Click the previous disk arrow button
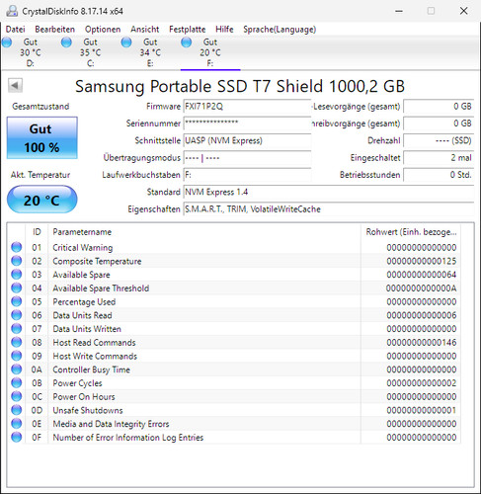Viewport: 481px width, 494px height. pos(15,86)
